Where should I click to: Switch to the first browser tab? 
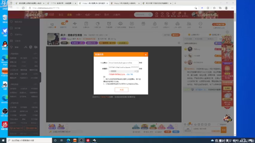coord(30,3)
